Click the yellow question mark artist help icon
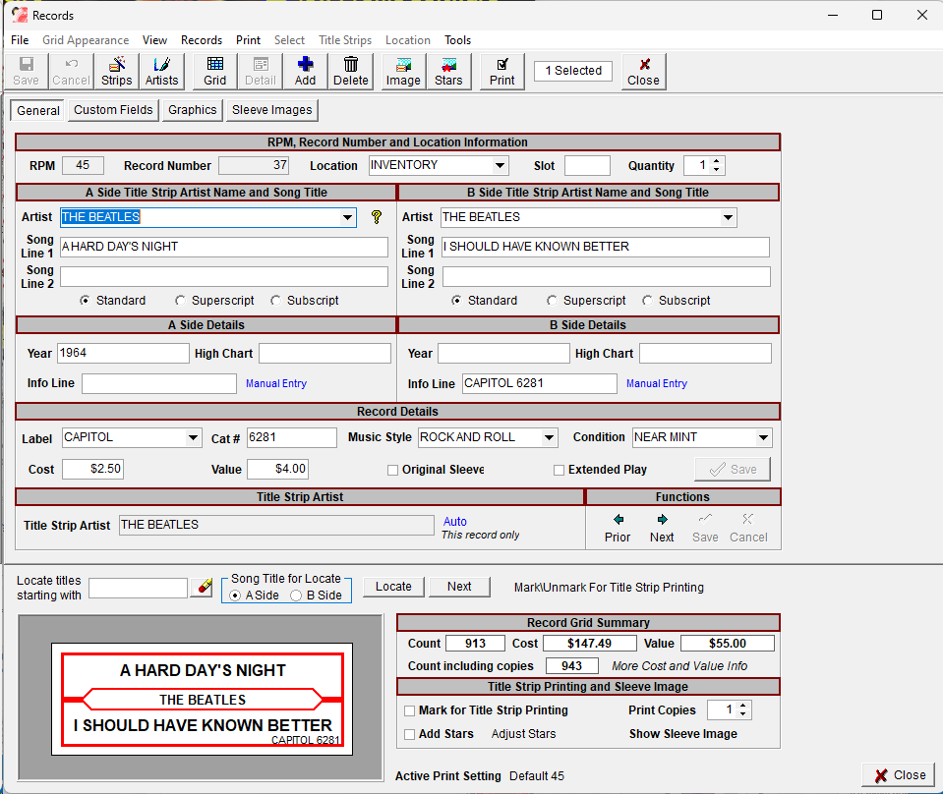The image size is (943, 794). pos(377,217)
